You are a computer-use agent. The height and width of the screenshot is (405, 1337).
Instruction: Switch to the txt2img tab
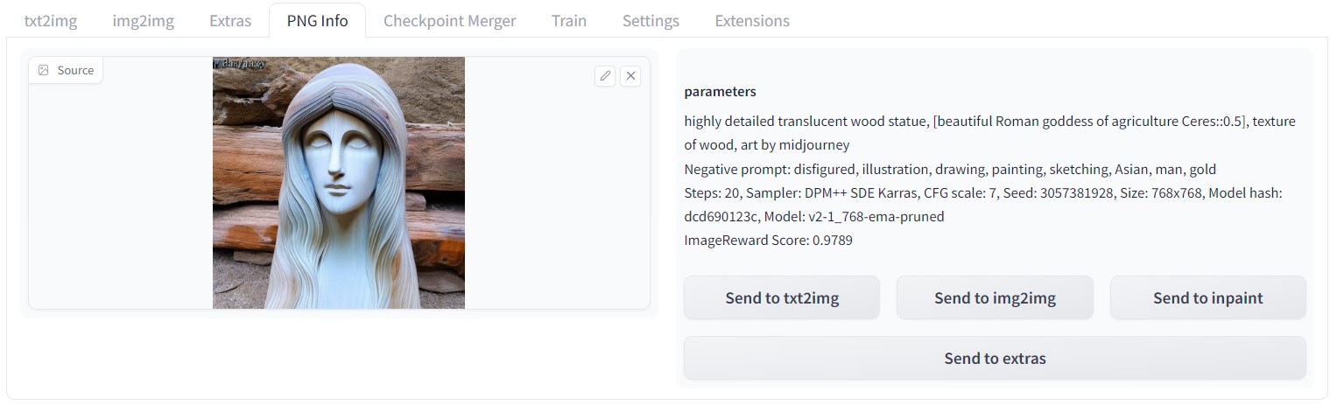(51, 21)
